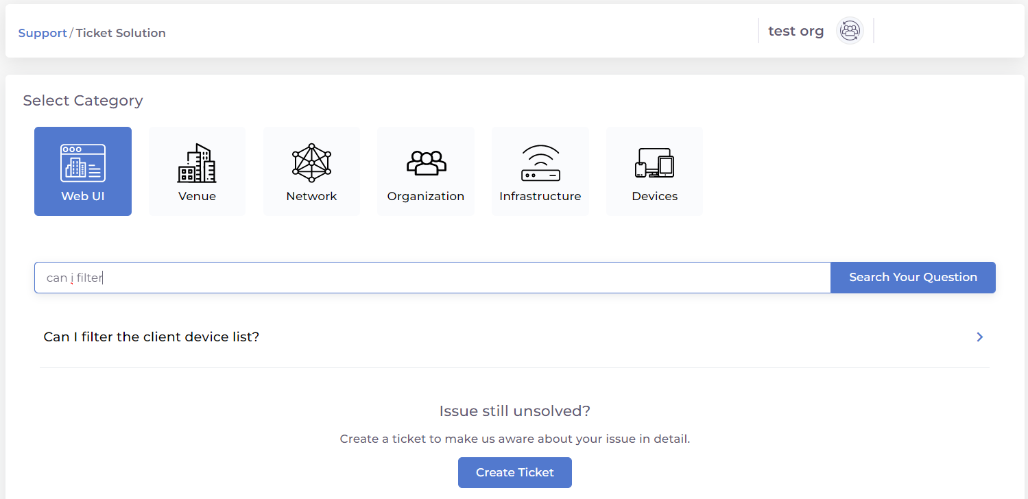Choose the Devices category icon

(654, 163)
